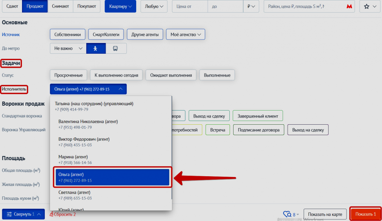This screenshot has height=221, width=382.
Task: Open the ruble currency dropdown
Action: (x=251, y=6)
